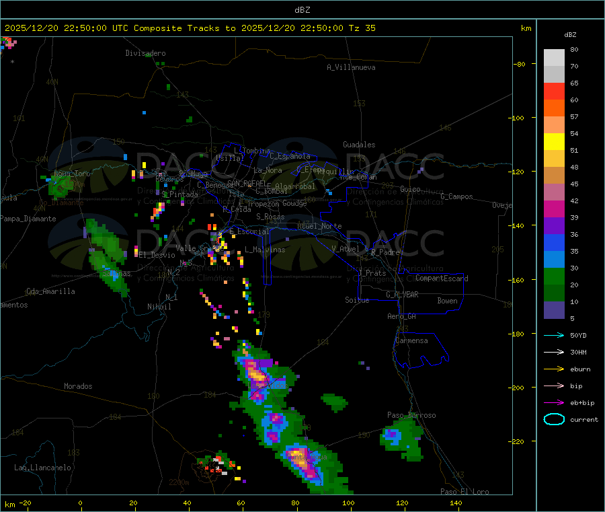Click the 80 dBZ light gray legend swatch
The image size is (605, 512).
(x=554, y=58)
